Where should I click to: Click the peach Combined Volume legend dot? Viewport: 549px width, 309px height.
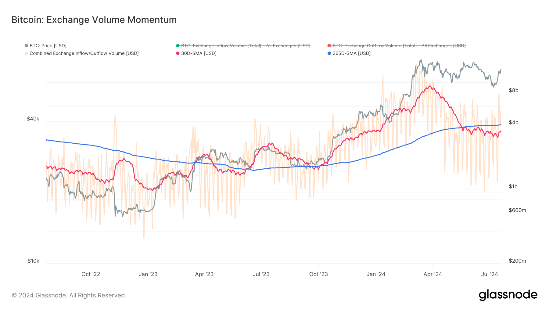(26, 53)
